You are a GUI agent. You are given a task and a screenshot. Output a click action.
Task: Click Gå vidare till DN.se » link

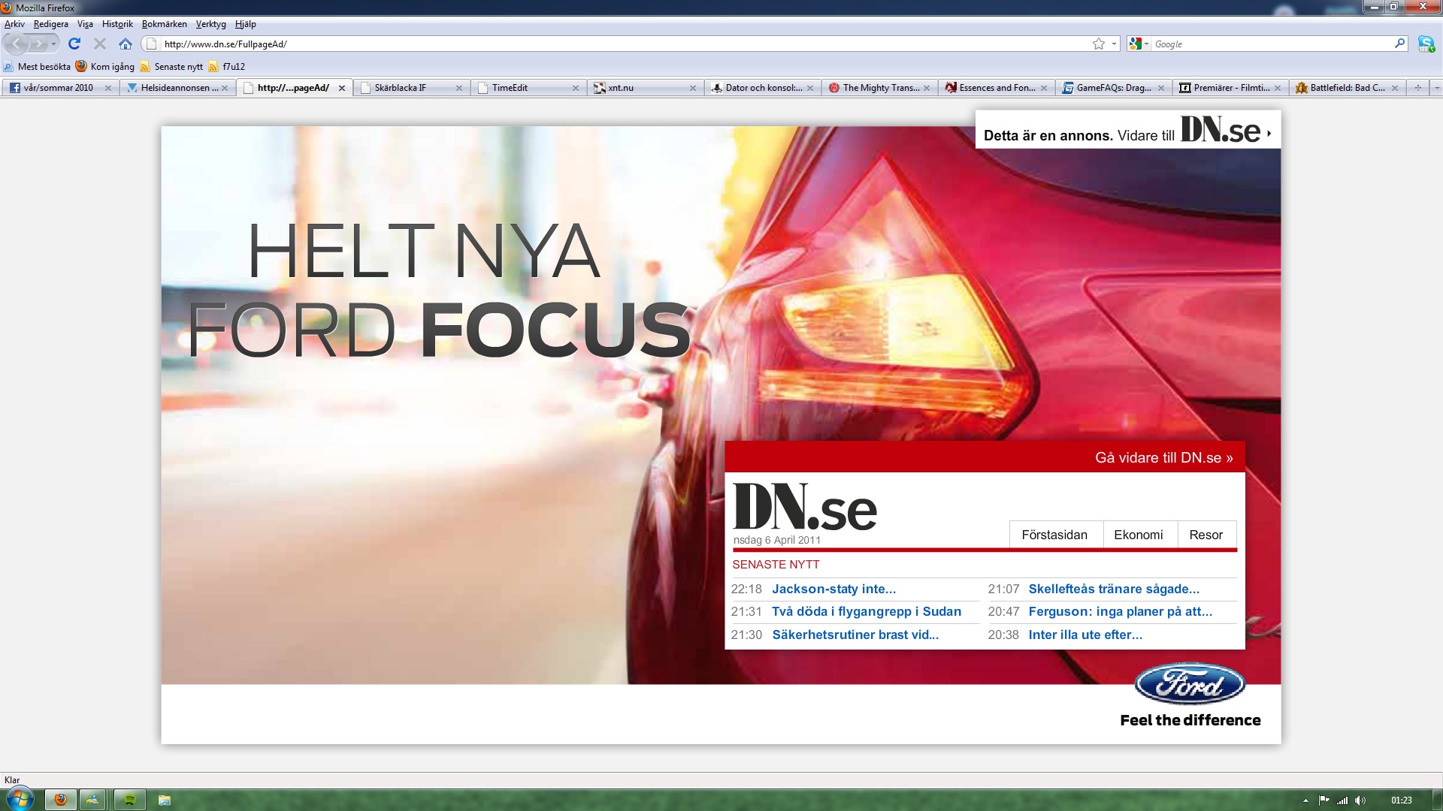[1164, 457]
